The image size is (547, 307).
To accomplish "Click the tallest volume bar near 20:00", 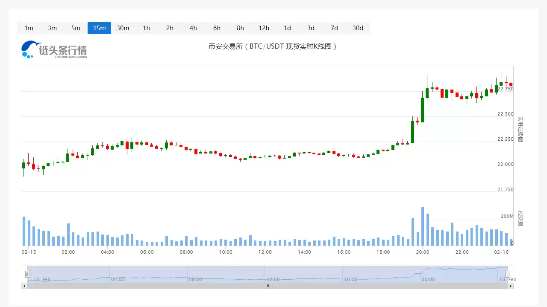I will (422, 226).
